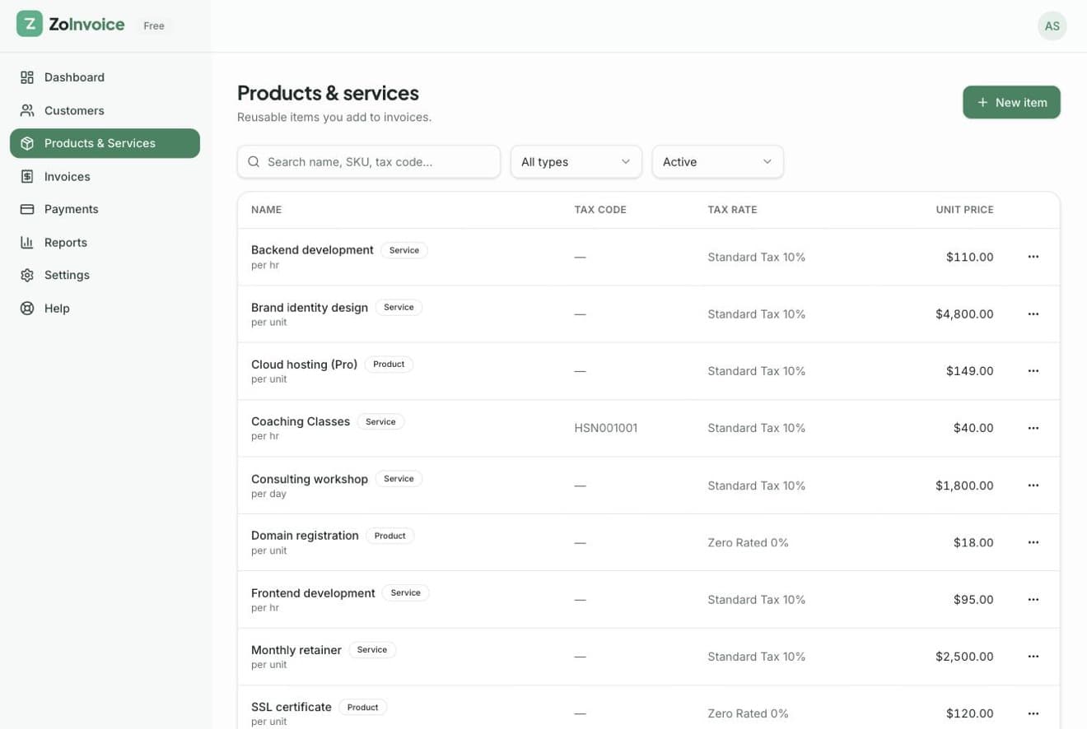Go to the Dashboard page

105,77
